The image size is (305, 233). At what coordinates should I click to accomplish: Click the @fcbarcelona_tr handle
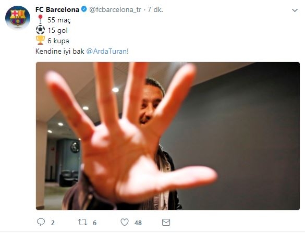[x=115, y=9]
